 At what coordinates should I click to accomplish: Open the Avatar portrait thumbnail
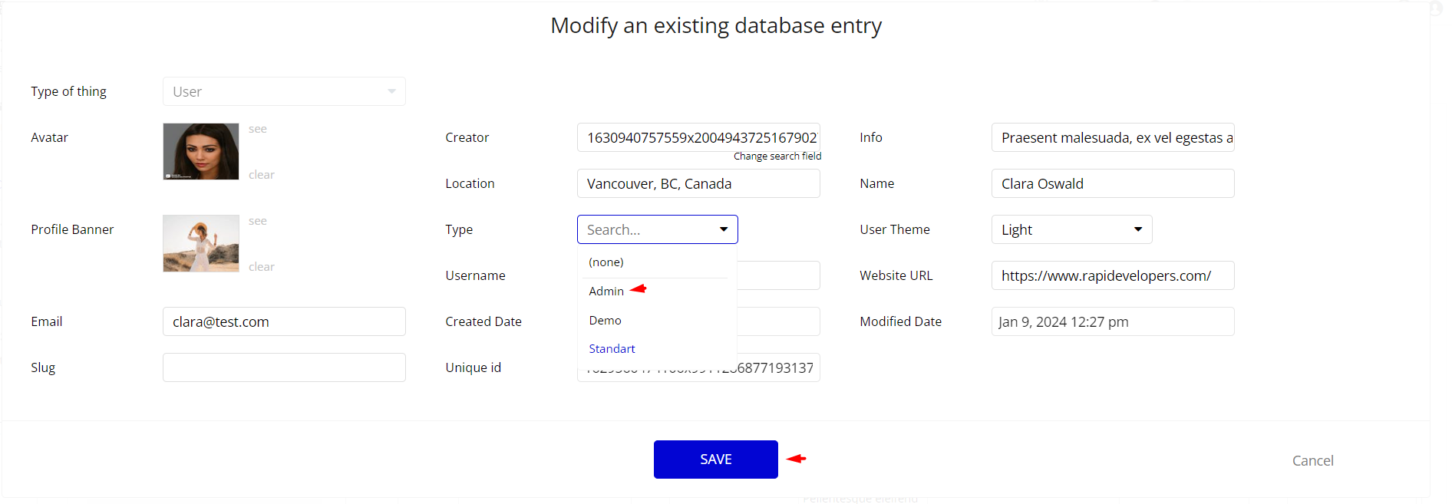pyautogui.click(x=201, y=151)
